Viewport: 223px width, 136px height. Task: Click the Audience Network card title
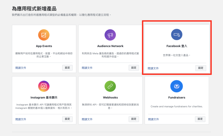(110, 46)
